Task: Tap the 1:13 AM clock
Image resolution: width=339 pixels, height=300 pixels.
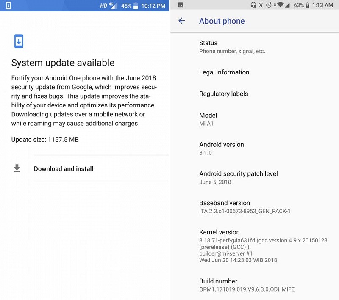Action: point(322,5)
